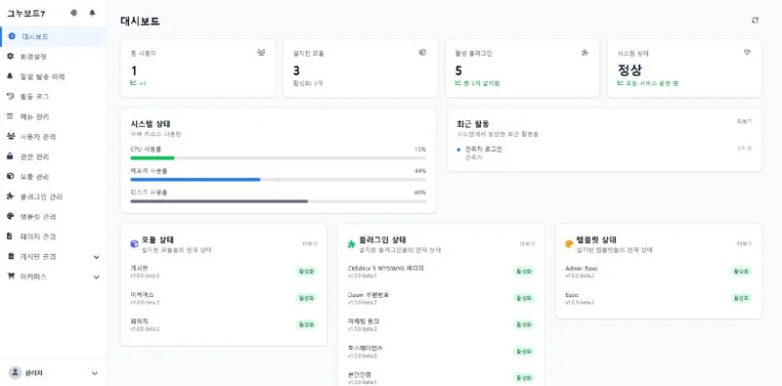This screenshot has width=782, height=386.
Task: Click the lock icon next to 권한 관리
Action: point(10,156)
